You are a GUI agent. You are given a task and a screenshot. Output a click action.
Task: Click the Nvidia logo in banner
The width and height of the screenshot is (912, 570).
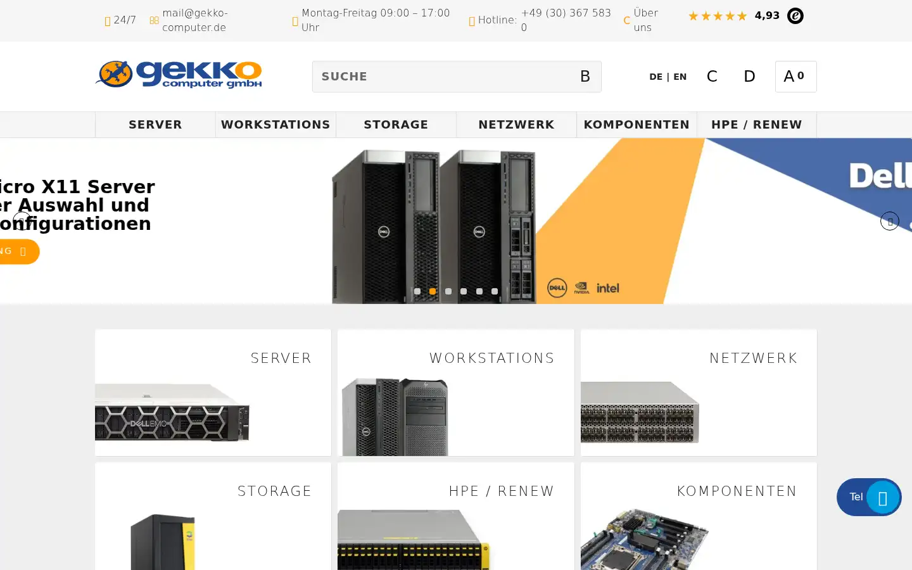[581, 288]
